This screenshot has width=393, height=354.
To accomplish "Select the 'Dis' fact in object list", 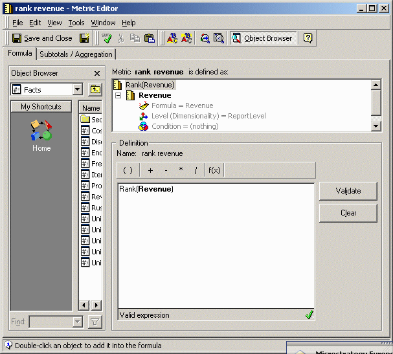I will (x=91, y=142).
